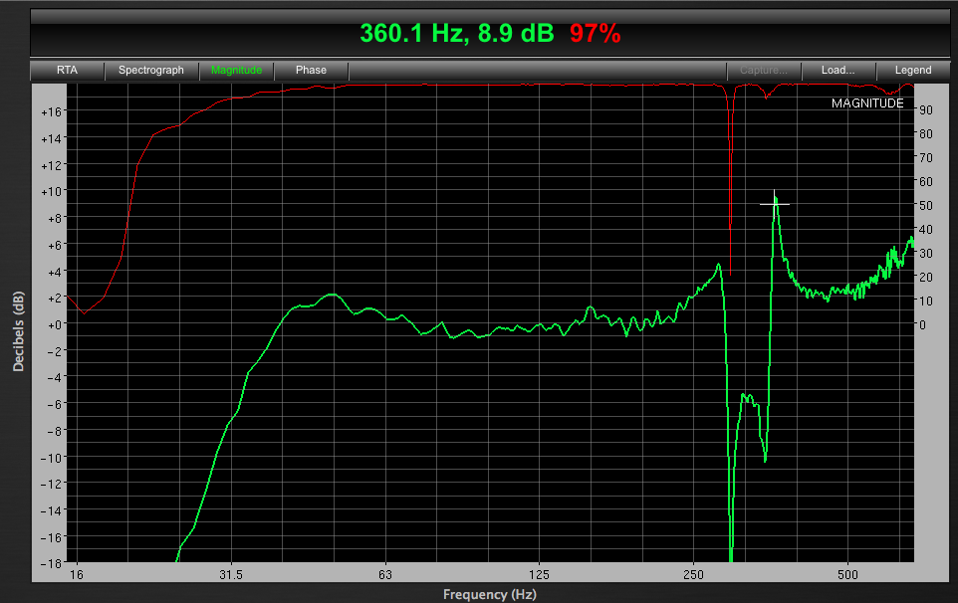Screen dimensions: 958x603
Task: Click the 90 coherence scale label
Action: [926, 109]
